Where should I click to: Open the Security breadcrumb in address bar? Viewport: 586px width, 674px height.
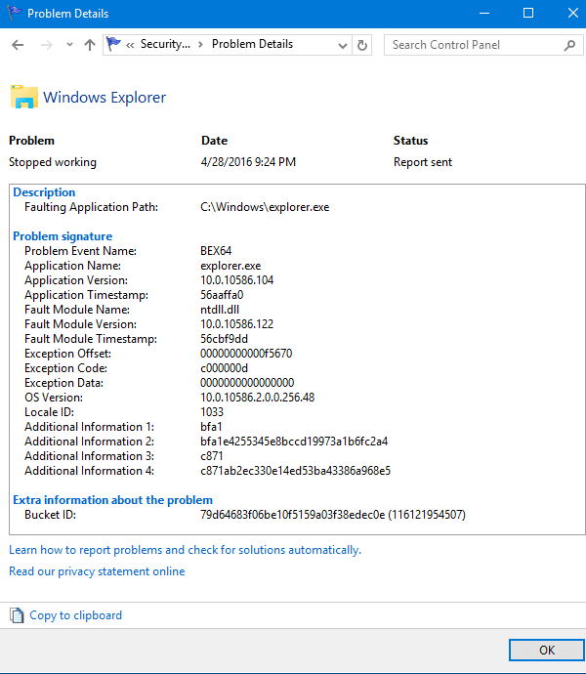click(x=165, y=44)
